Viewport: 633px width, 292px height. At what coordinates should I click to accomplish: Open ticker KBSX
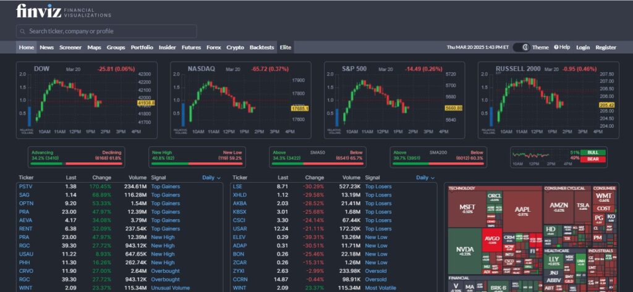point(239,212)
